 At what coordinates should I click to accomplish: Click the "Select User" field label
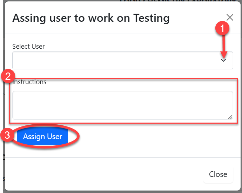point(28,46)
